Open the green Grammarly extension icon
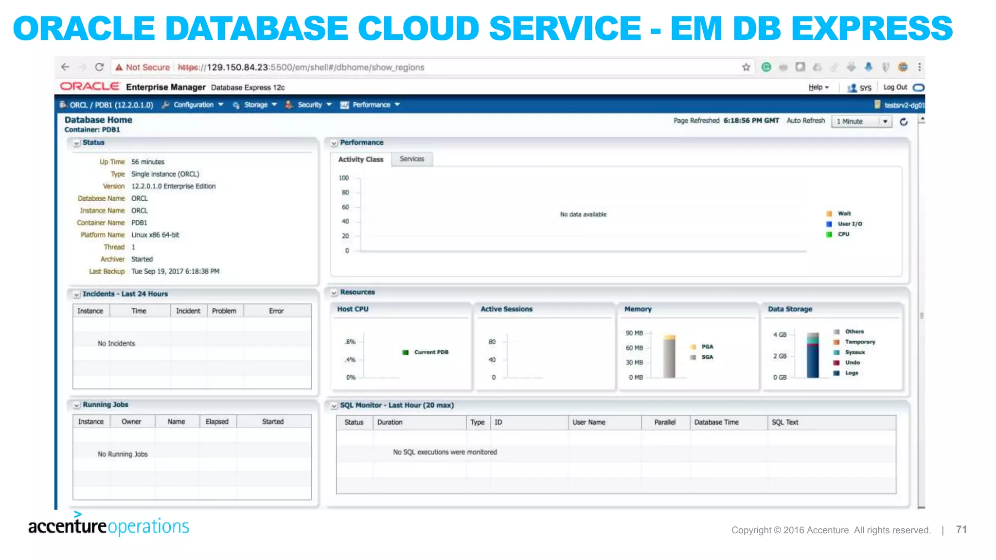Viewport: 996px width, 560px height. click(x=766, y=67)
